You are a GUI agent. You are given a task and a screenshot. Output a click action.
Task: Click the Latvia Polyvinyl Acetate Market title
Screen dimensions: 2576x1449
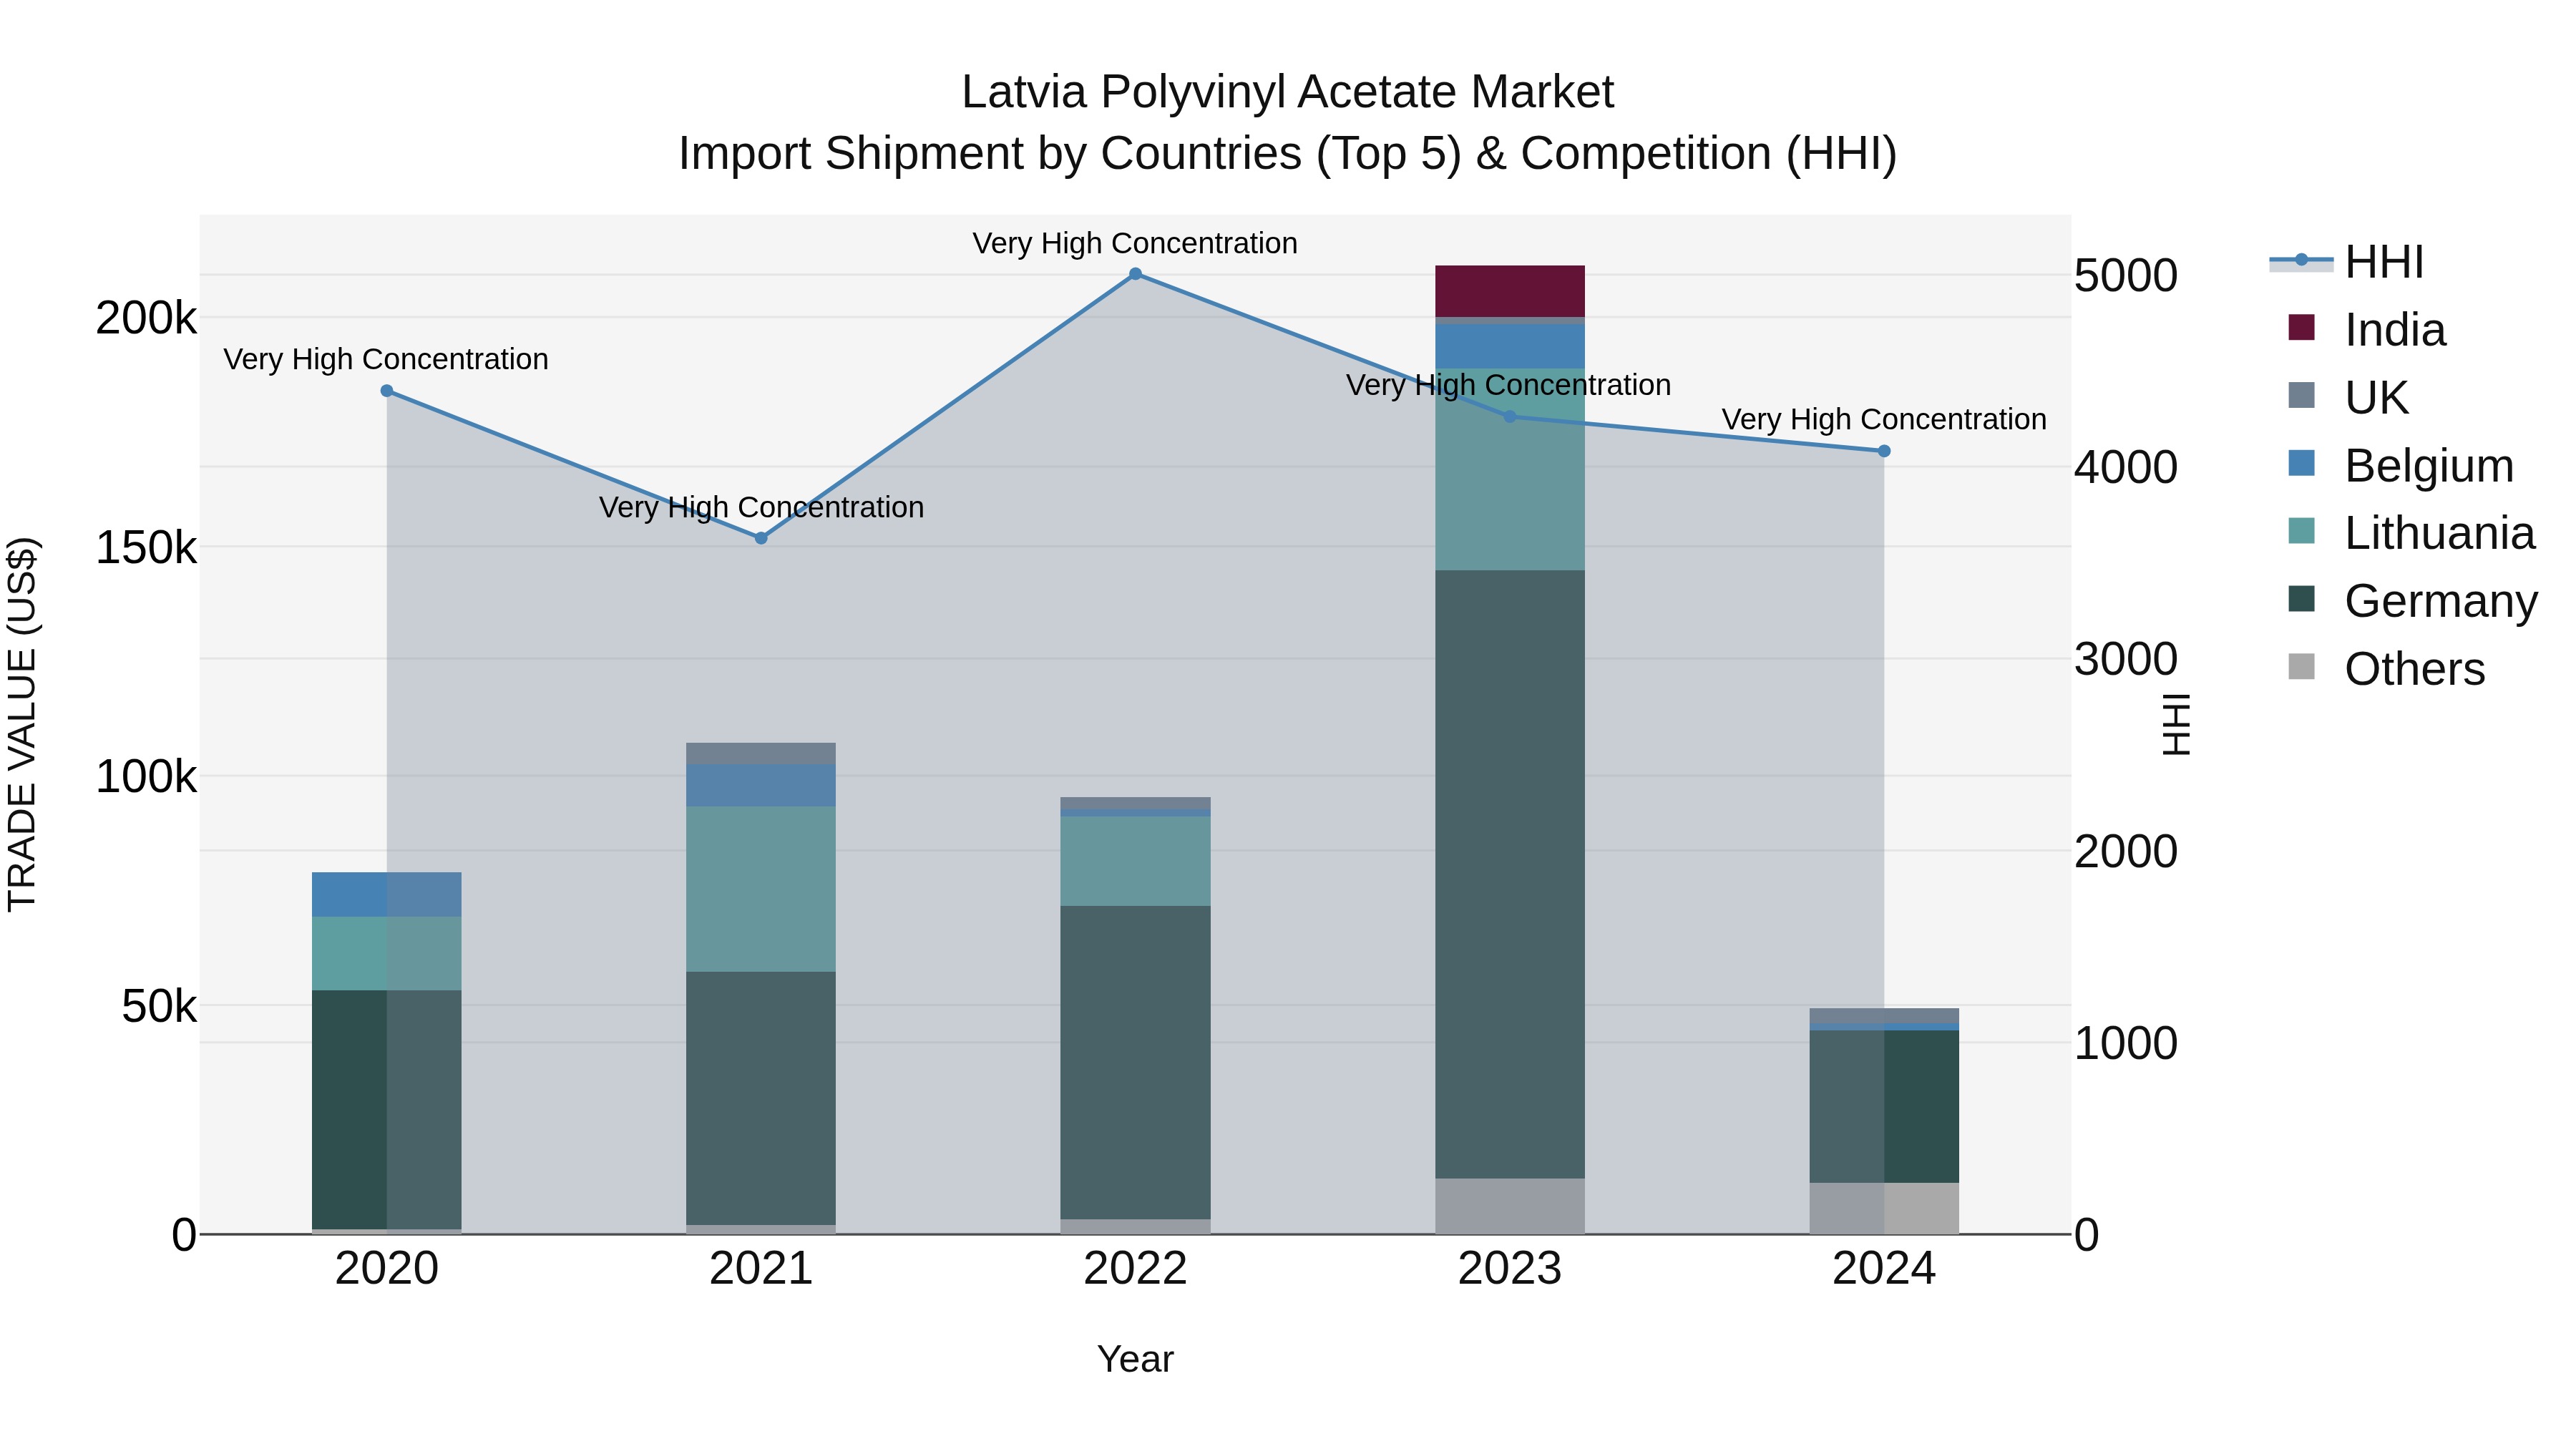[x=1287, y=92]
